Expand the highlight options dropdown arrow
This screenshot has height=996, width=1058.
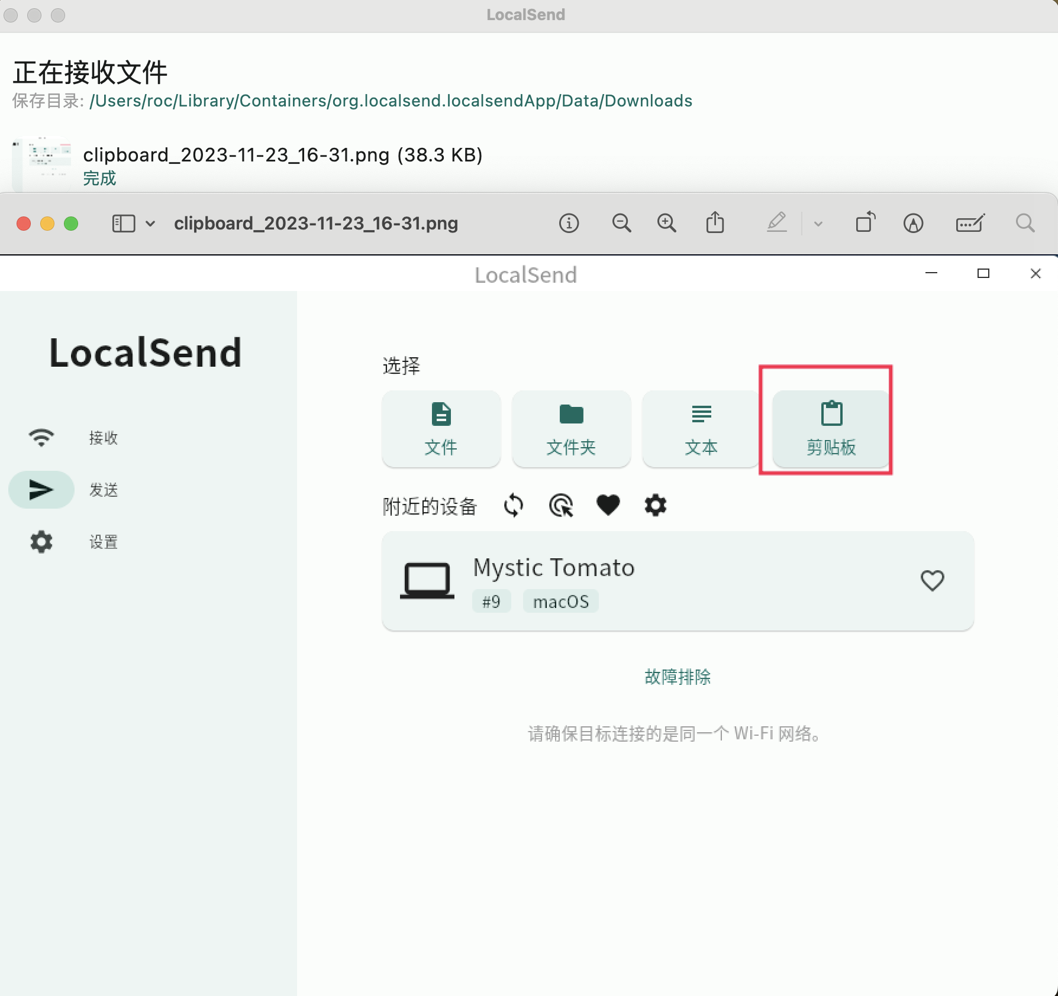point(818,224)
